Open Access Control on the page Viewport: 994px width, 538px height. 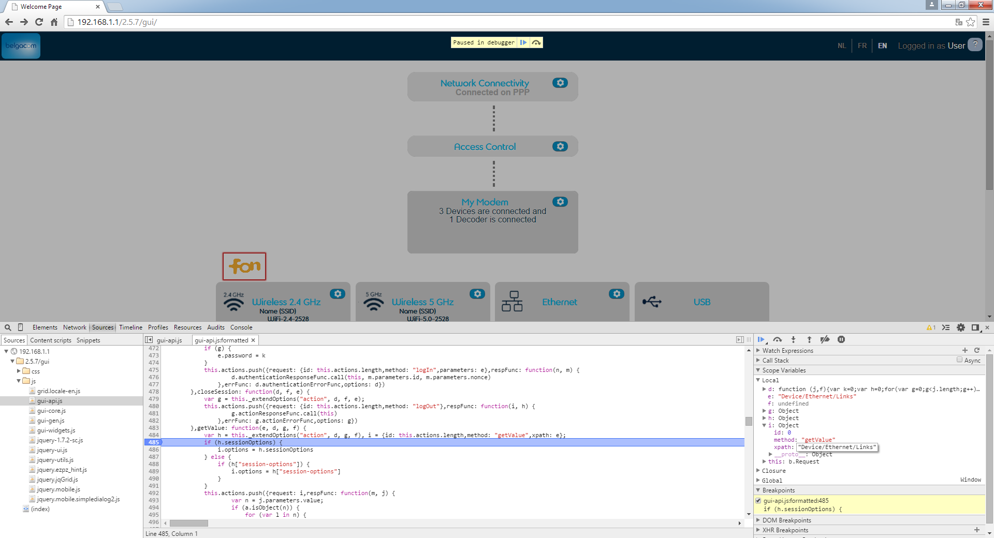(485, 147)
